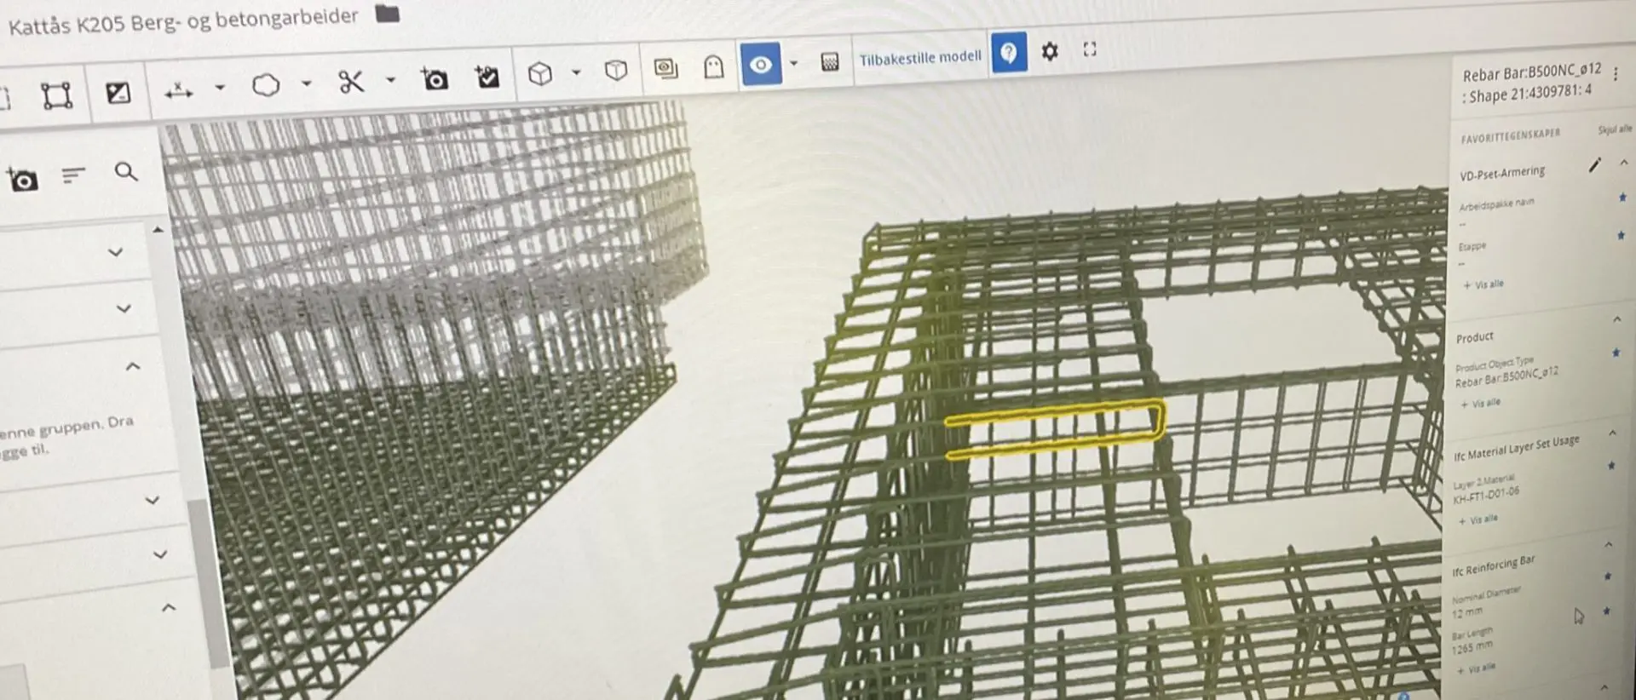Click Tilbakestille modell to reset the model

[920, 58]
